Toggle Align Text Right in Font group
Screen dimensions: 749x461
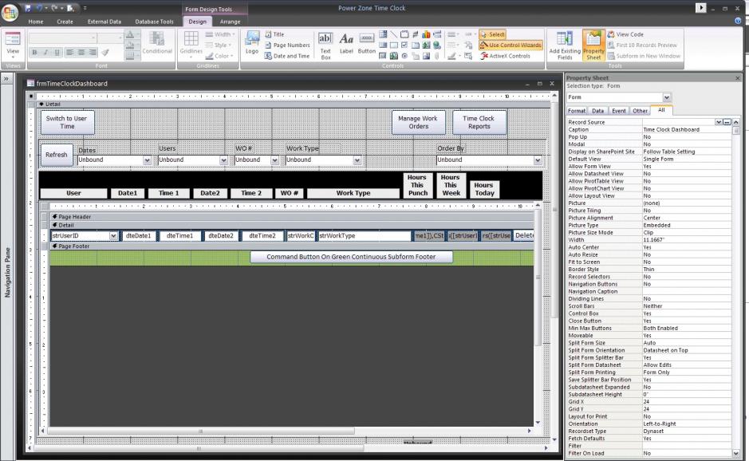pyautogui.click(x=93, y=52)
